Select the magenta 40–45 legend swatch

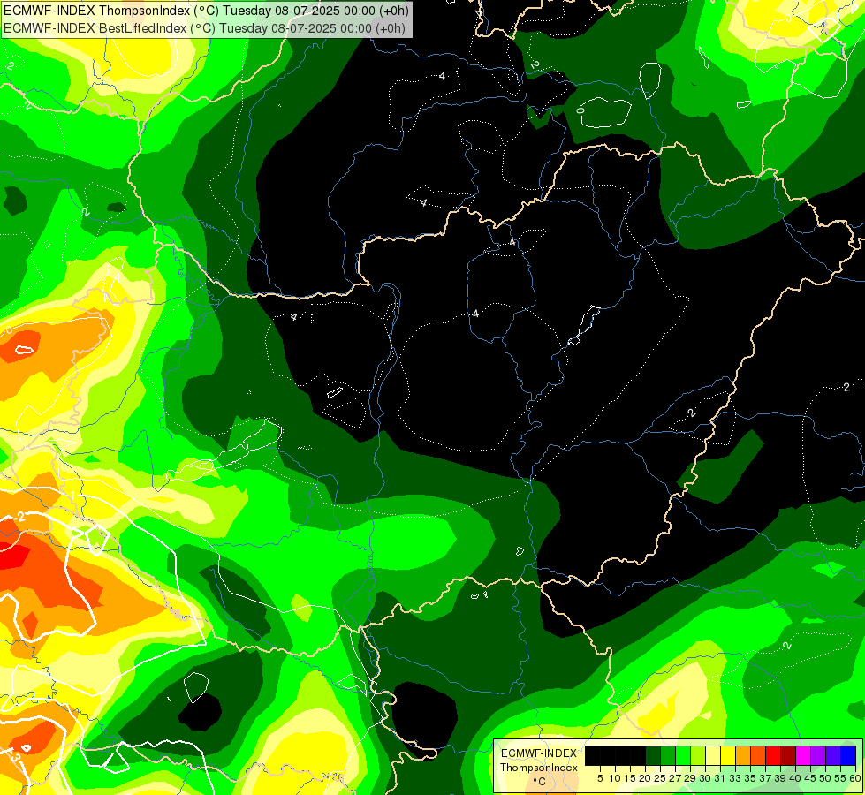coord(802,755)
